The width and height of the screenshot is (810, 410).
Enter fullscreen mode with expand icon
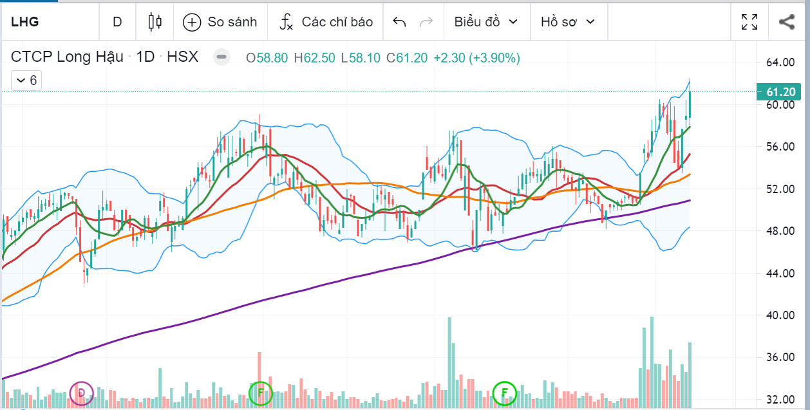(x=749, y=22)
